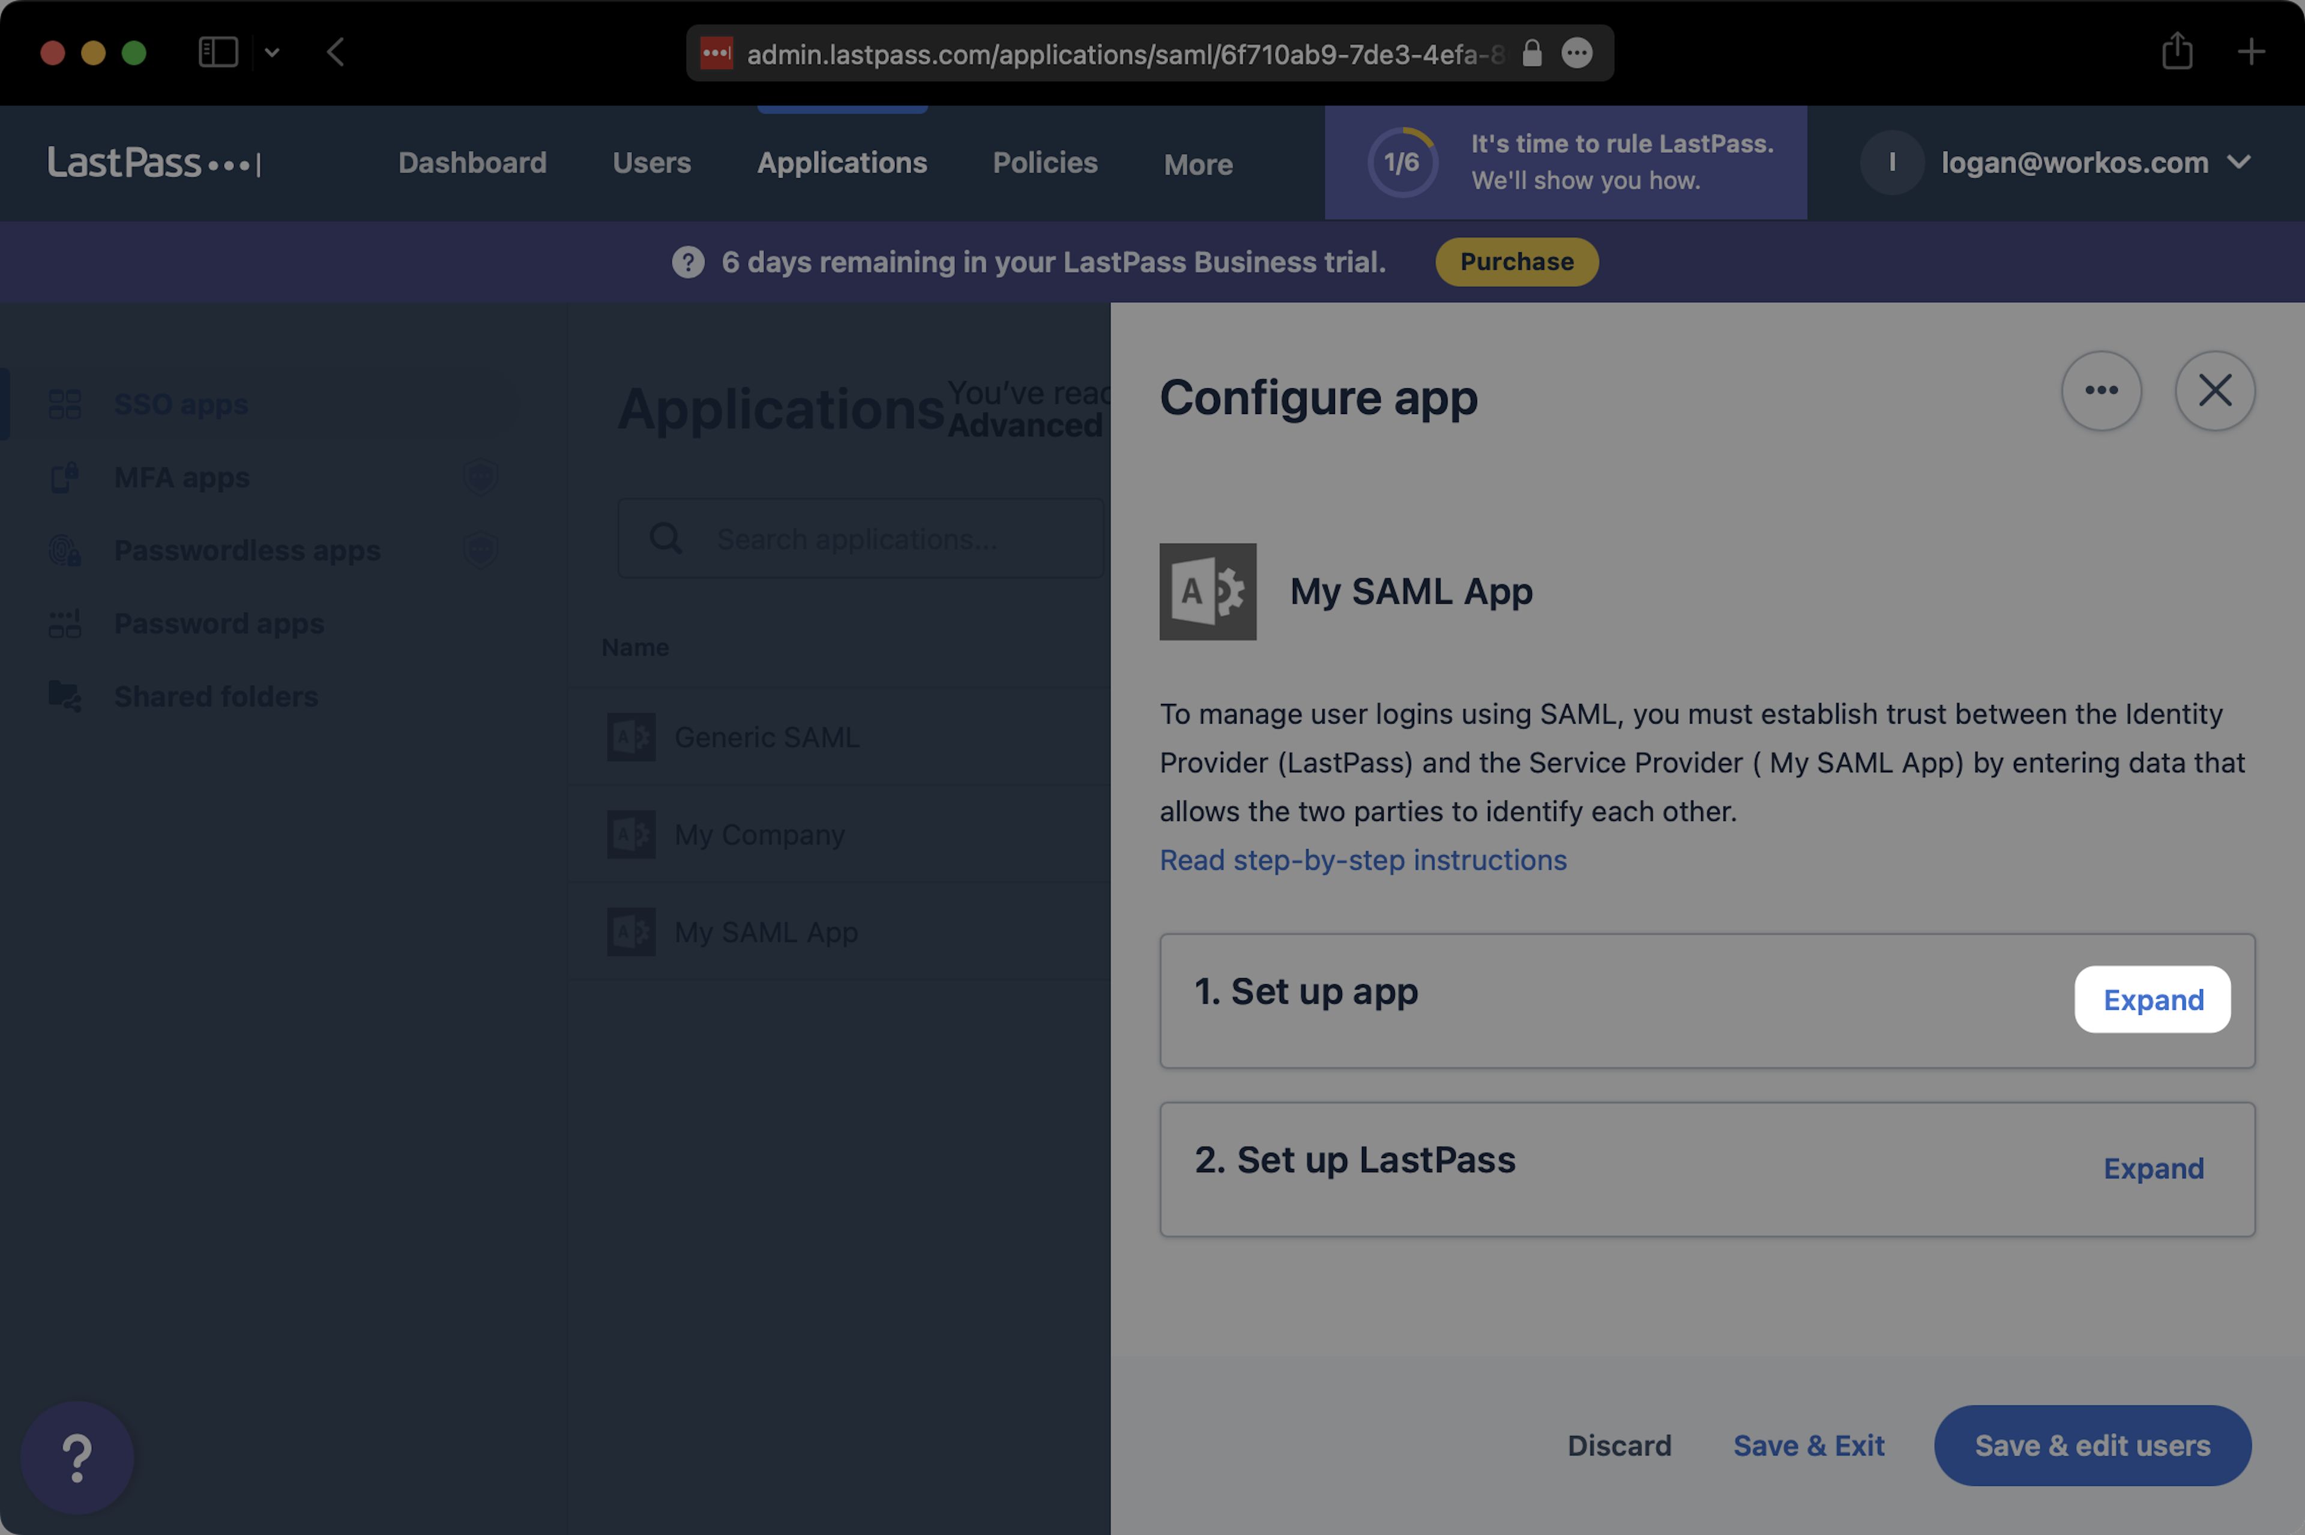This screenshot has height=1535, width=2305.
Task: Click the browser share icon
Action: tap(2176, 52)
